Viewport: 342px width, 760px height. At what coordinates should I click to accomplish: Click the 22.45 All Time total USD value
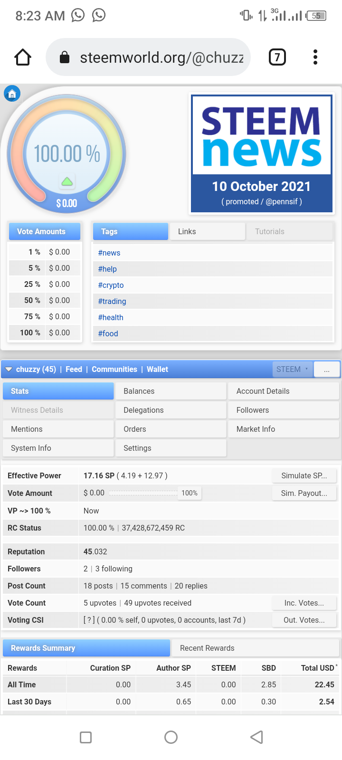324,684
